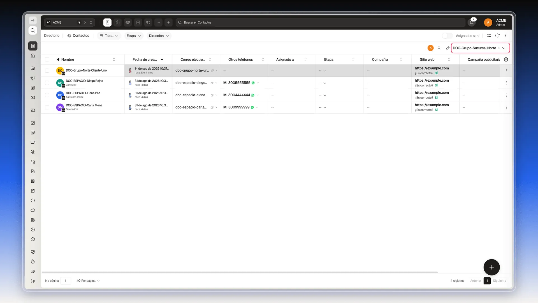Open the companies building icon in top toolbar
Image resolution: width=538 pixels, height=303 pixels.
[118, 22]
